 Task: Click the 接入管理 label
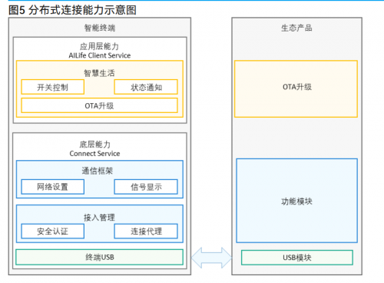tap(99, 218)
